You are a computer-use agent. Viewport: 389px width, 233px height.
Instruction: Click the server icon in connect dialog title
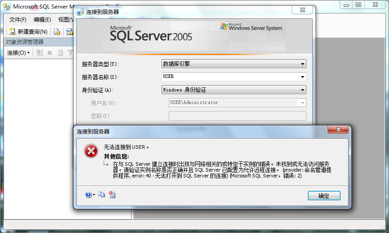pos(80,12)
